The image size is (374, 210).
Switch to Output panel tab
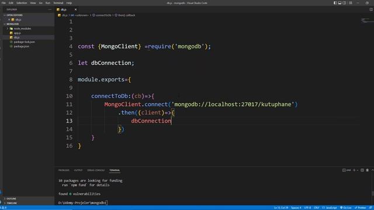[x=78, y=170]
